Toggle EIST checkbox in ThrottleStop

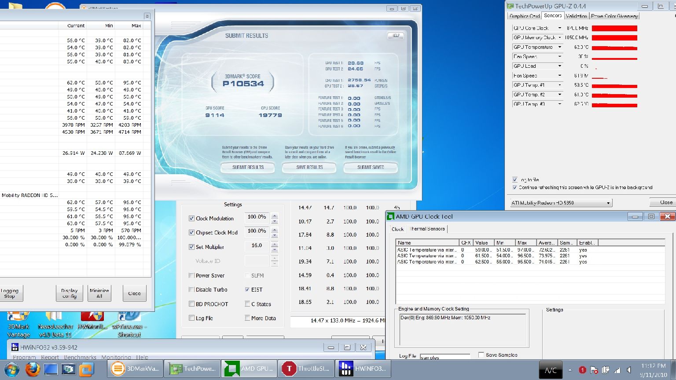[x=247, y=289]
